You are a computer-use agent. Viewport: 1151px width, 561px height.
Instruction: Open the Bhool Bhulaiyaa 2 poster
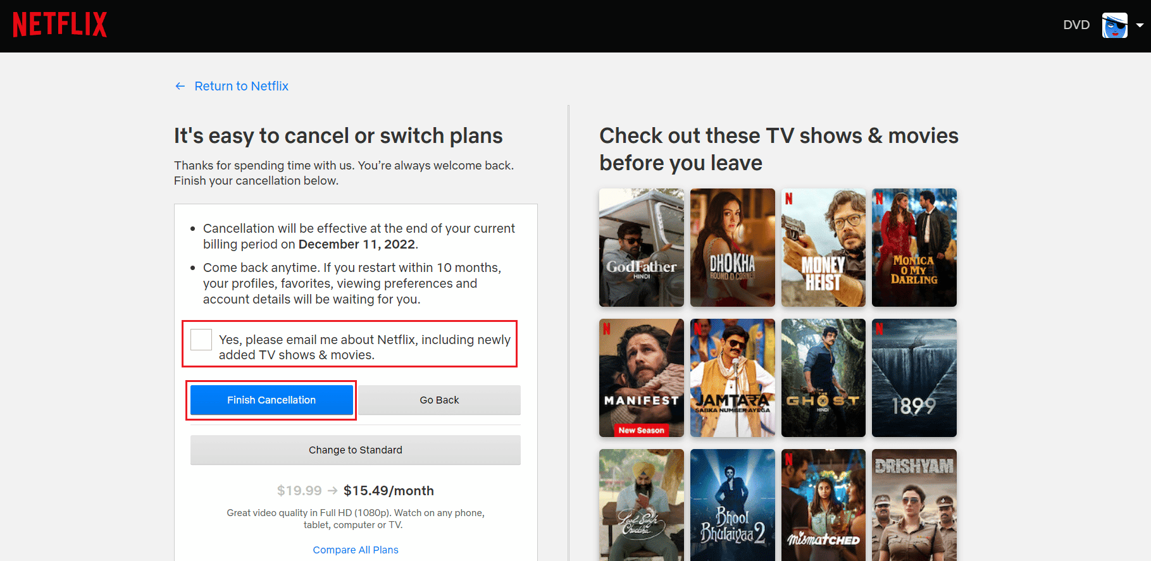pyautogui.click(x=733, y=505)
